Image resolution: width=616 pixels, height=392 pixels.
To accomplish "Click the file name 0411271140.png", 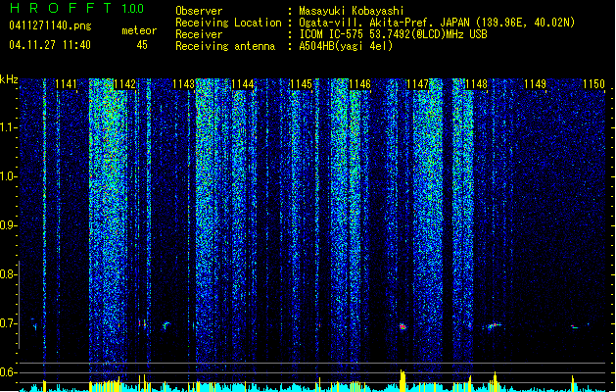I will pos(50,25).
